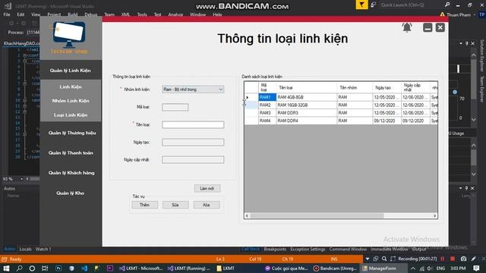486x273 pixels.
Task: Click the grid scroll right arrow
Action: click(x=434, y=215)
